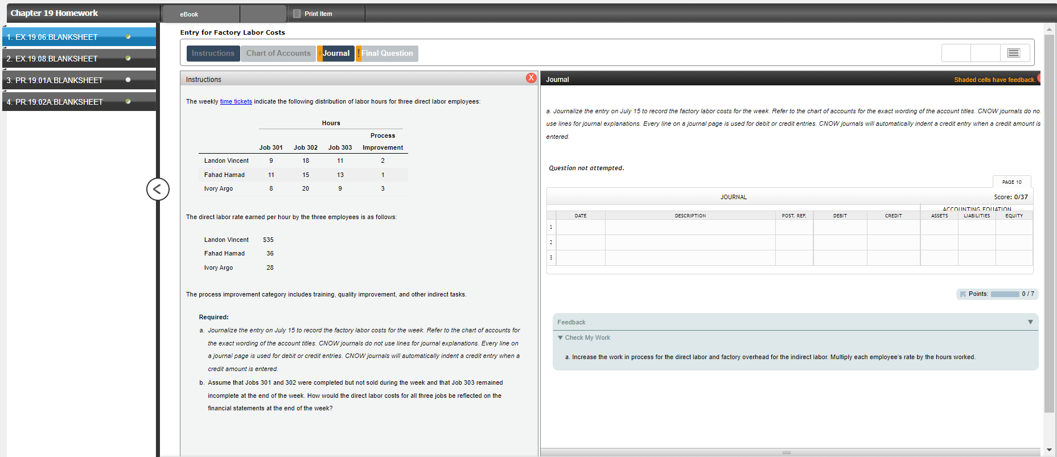This screenshot has height=457, width=1057.
Task: Open problem 3. PR.19.01A.BLANKSHEET
Action: click(79, 80)
